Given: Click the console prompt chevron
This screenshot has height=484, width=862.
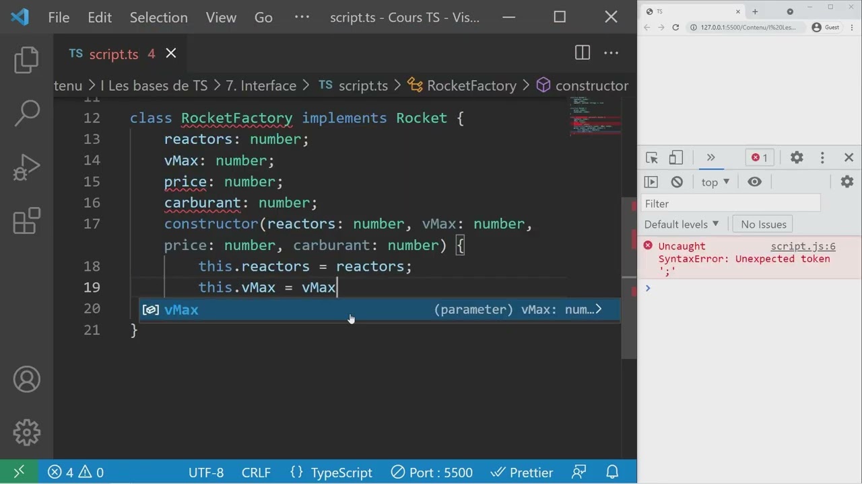Looking at the screenshot, I should tap(648, 288).
